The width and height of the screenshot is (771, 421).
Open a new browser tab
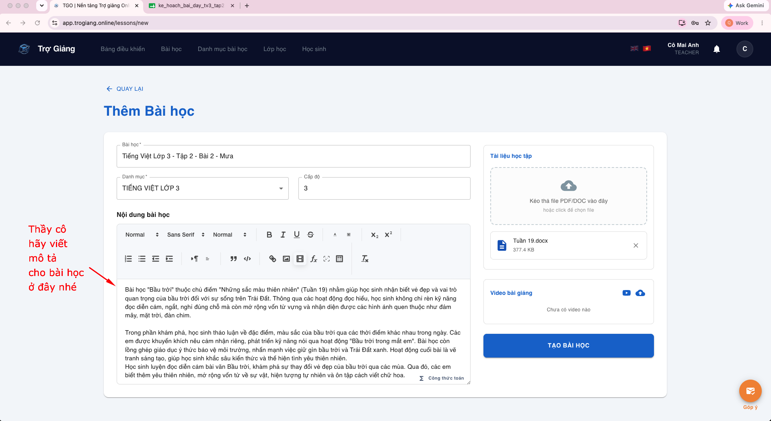click(x=247, y=6)
